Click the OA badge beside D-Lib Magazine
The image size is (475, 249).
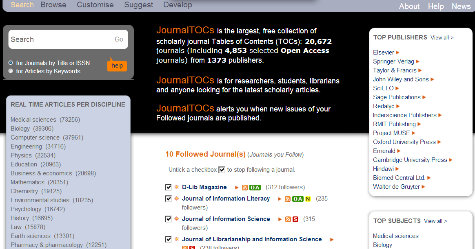tap(255, 188)
